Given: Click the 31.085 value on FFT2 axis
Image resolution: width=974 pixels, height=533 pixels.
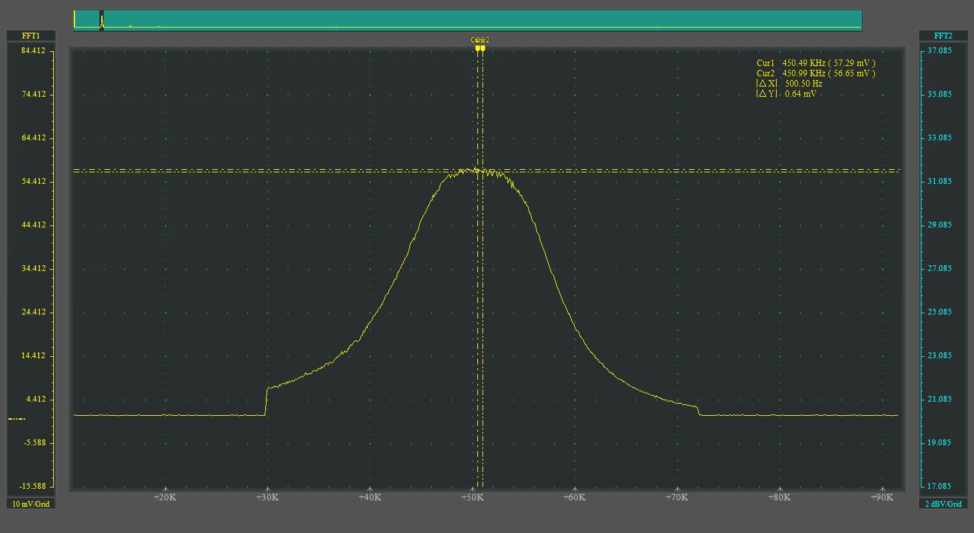Looking at the screenshot, I should pyautogui.click(x=939, y=181).
